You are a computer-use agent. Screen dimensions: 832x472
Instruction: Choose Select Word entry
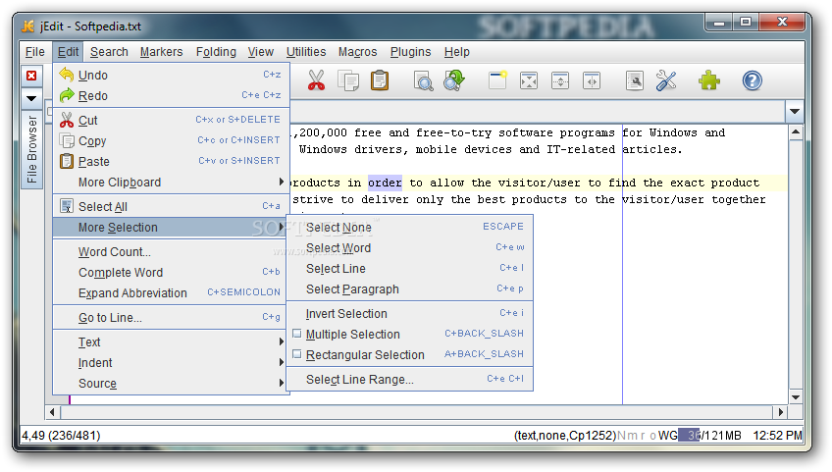[410, 248]
